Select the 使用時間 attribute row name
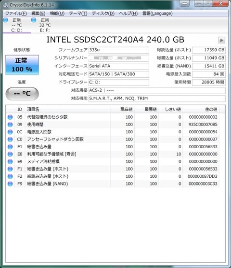Viewport: 231px width, 268px height. coord(35,125)
